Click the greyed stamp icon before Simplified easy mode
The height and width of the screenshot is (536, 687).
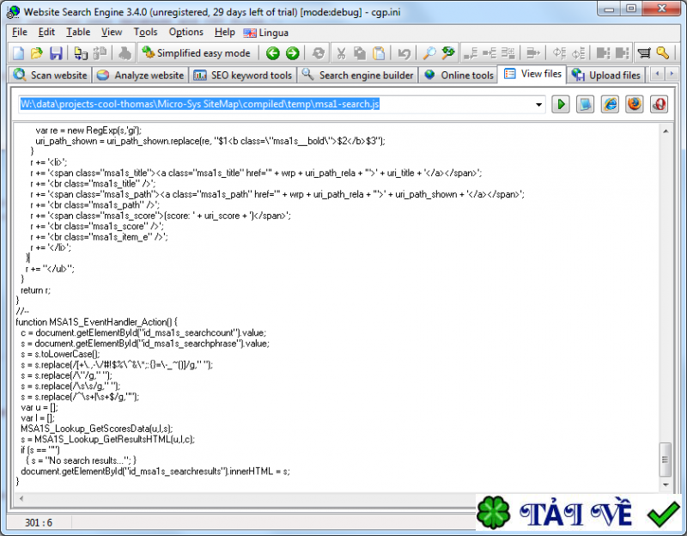pos(125,53)
